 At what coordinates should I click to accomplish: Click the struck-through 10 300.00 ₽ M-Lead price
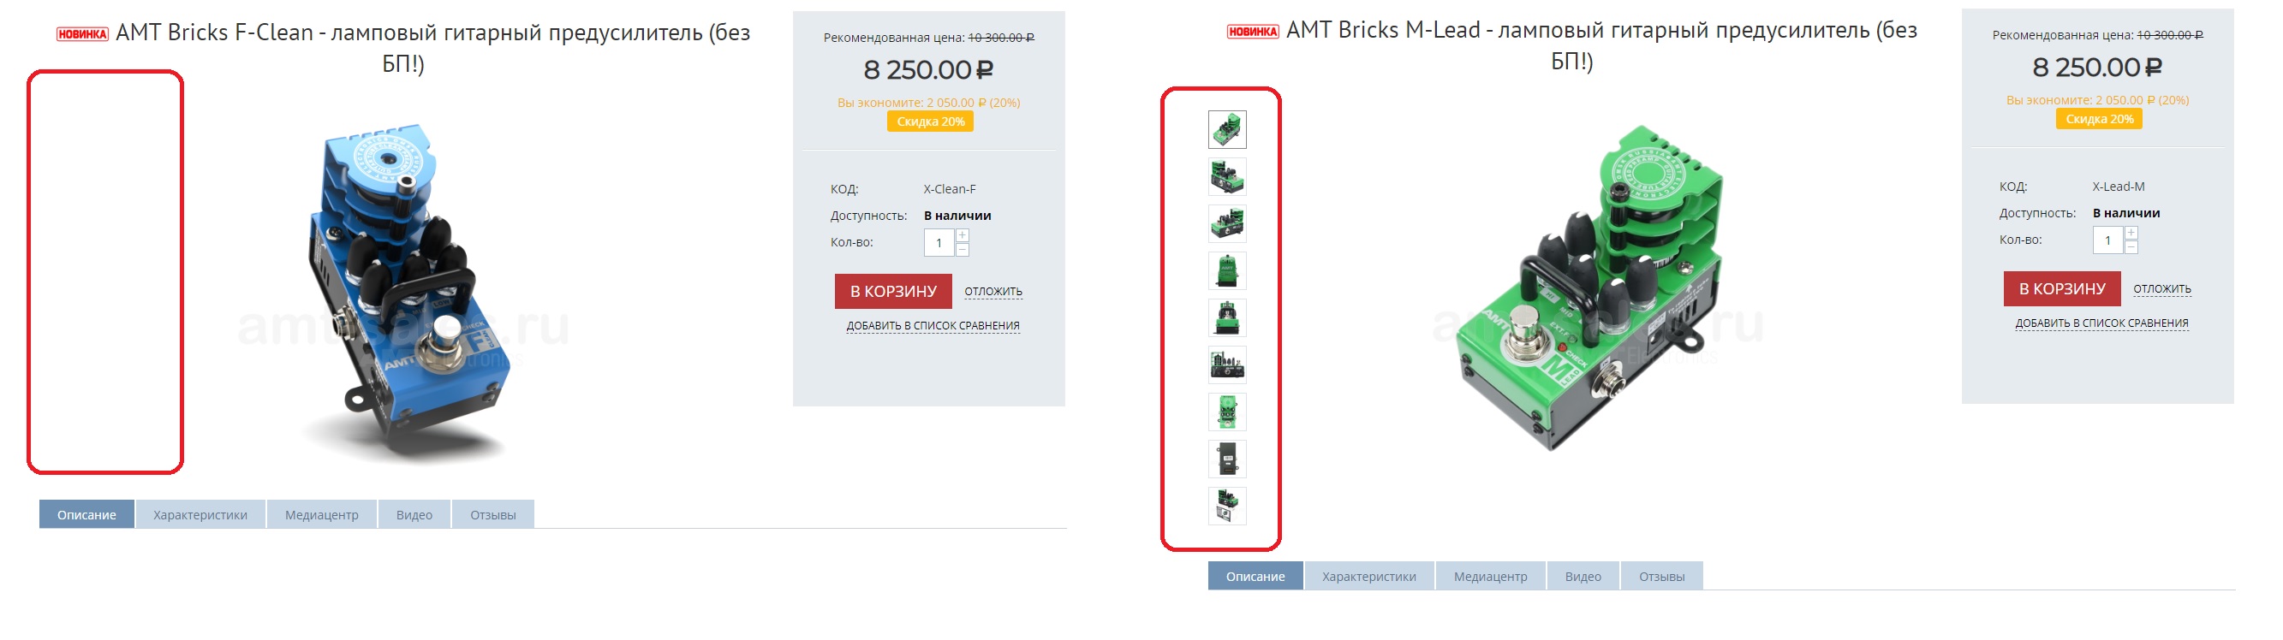click(2170, 34)
